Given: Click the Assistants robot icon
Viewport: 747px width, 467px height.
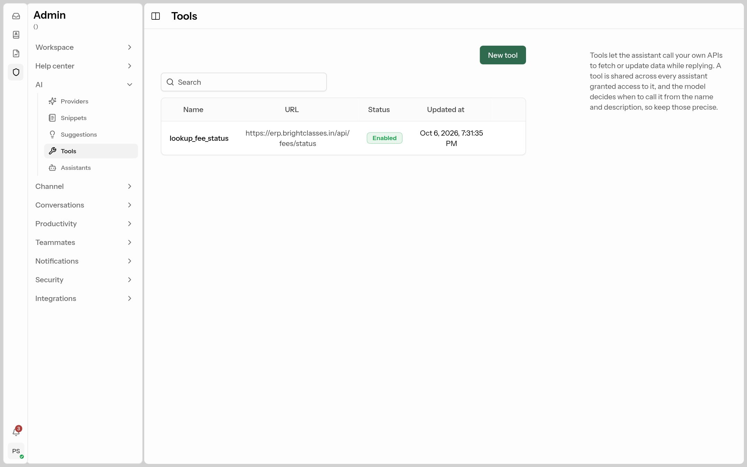Looking at the screenshot, I should click(52, 167).
